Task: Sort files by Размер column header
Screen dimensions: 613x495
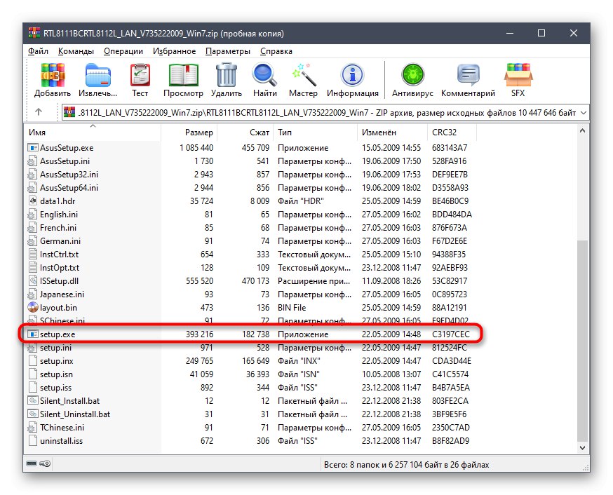Action: pos(189,132)
